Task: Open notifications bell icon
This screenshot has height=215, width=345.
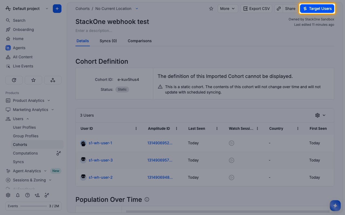Action: pyautogui.click(x=18, y=195)
